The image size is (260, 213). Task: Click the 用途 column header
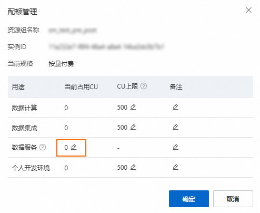coord(18,86)
